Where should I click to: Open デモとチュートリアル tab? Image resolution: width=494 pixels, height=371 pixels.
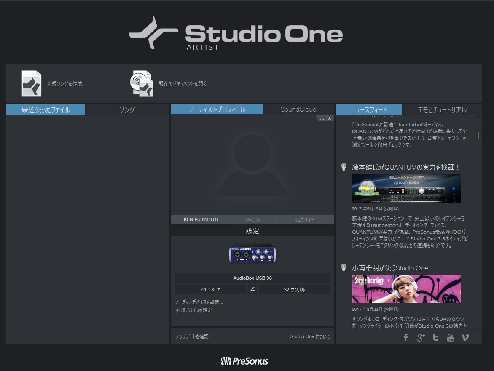click(442, 110)
